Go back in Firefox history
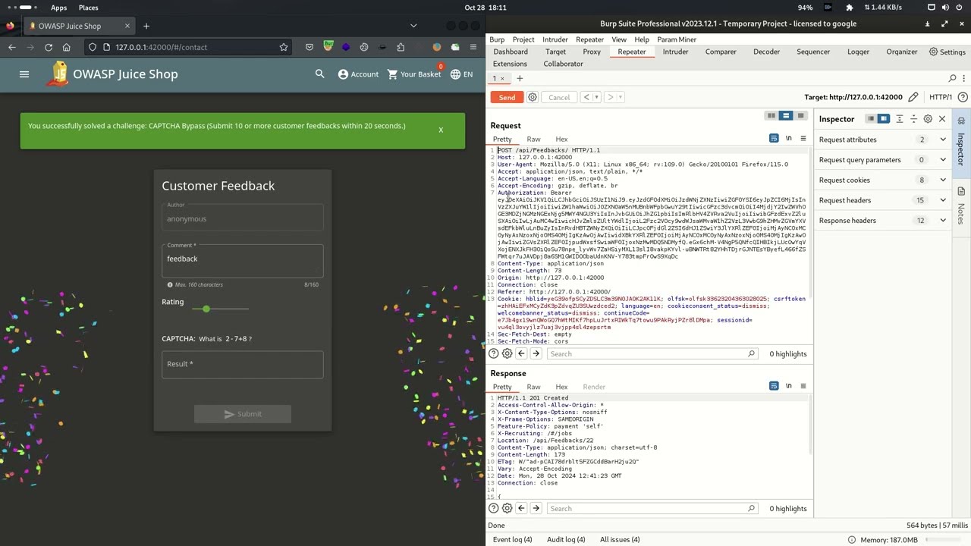 click(x=12, y=47)
